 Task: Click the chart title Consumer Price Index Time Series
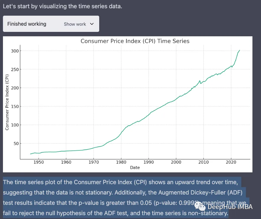click(x=135, y=41)
